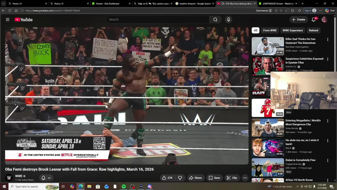Open options for Dubai is Completely Fine video
Viewport: 337px width, 190px height.
point(328,160)
